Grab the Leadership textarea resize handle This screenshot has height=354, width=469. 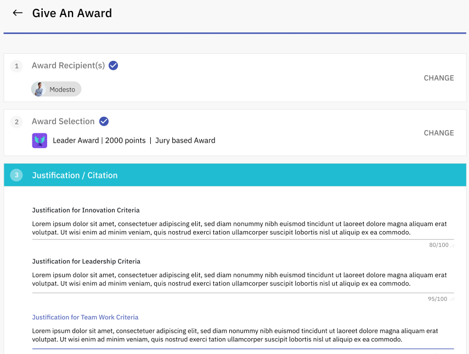pos(452,299)
